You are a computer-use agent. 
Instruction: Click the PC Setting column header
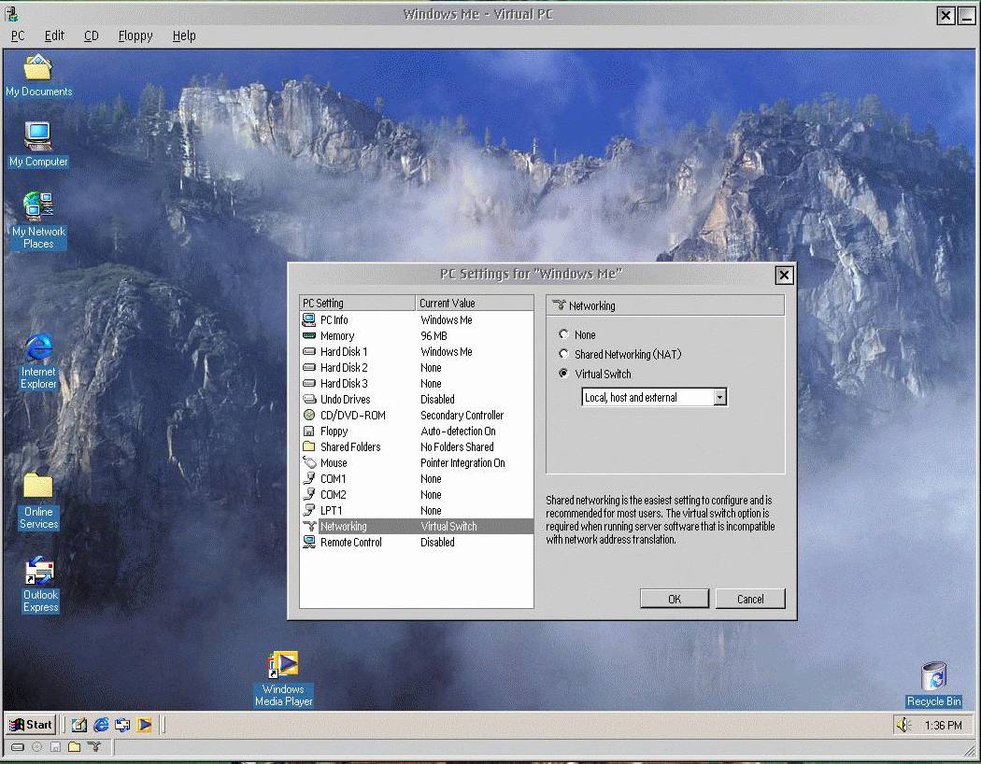(x=357, y=304)
